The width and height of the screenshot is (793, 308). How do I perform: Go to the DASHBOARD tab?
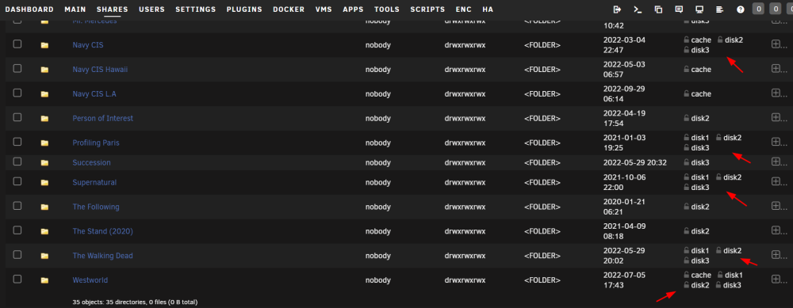coord(29,10)
